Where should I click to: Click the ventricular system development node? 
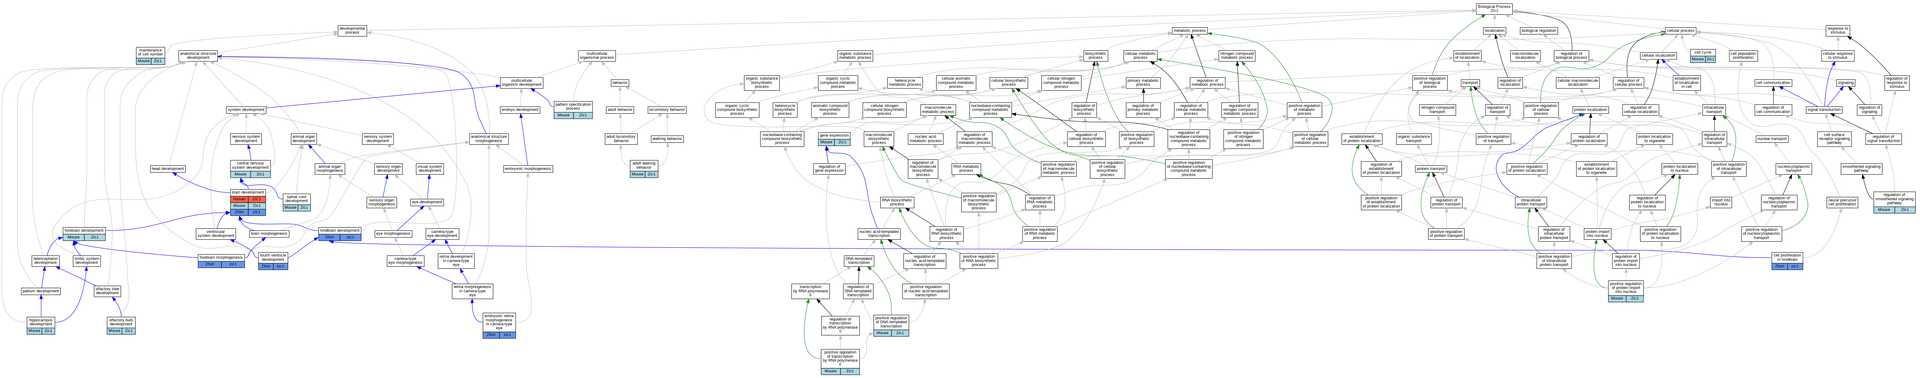(x=216, y=234)
